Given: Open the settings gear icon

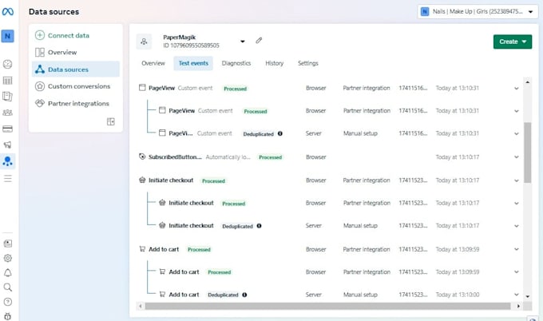Looking at the screenshot, I should [8, 258].
